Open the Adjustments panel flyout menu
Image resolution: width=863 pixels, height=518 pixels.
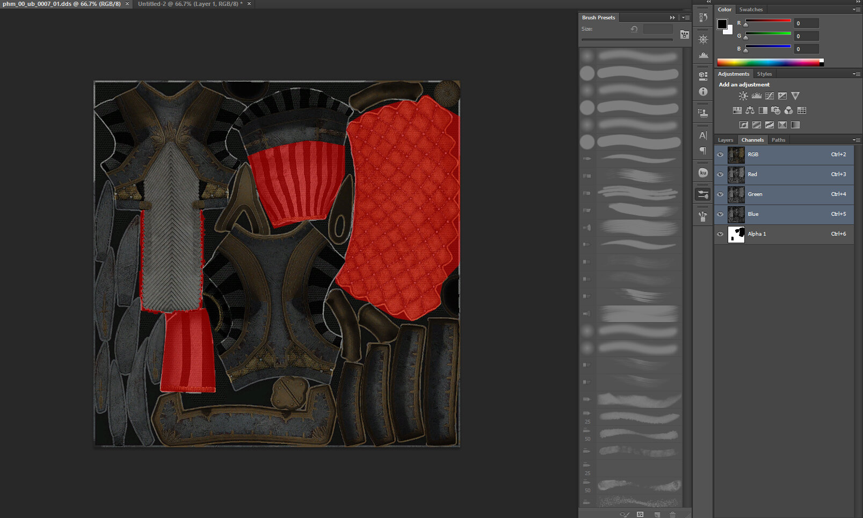point(857,74)
